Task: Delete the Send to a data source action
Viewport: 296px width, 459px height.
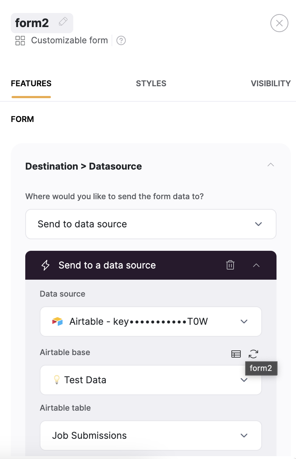Action: [x=230, y=265]
